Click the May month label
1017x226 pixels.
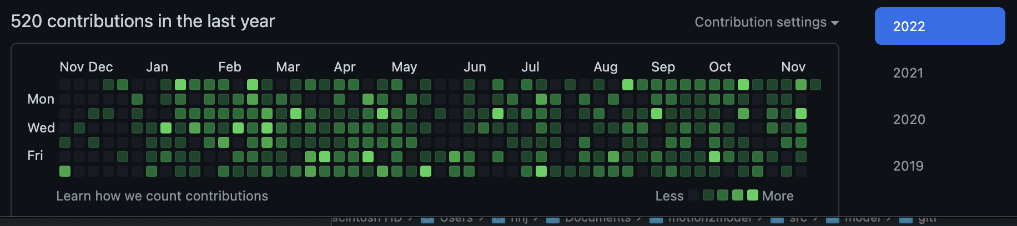coord(404,67)
